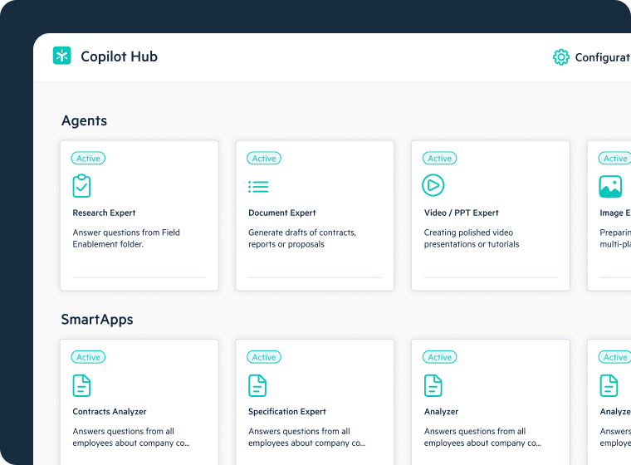Open the Research Expert agent title
The width and height of the screenshot is (631, 465).
pyautogui.click(x=104, y=213)
